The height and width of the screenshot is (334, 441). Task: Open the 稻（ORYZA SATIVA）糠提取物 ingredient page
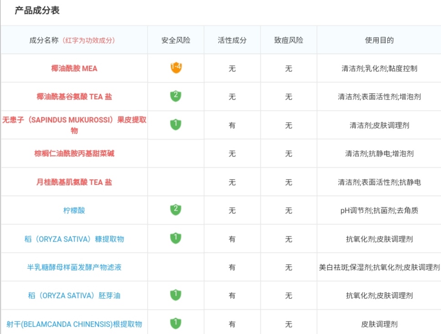[74, 238]
